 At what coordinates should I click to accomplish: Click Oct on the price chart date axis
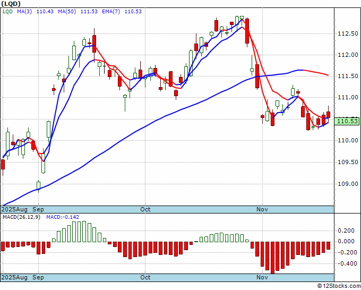[145, 209]
